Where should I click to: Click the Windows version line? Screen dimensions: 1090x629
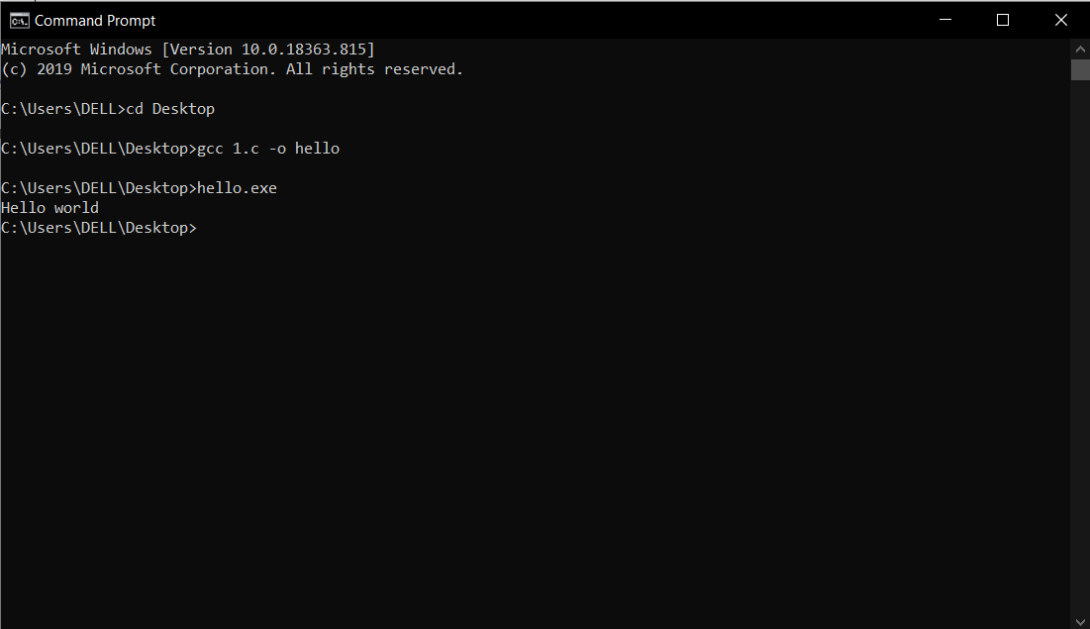(188, 49)
